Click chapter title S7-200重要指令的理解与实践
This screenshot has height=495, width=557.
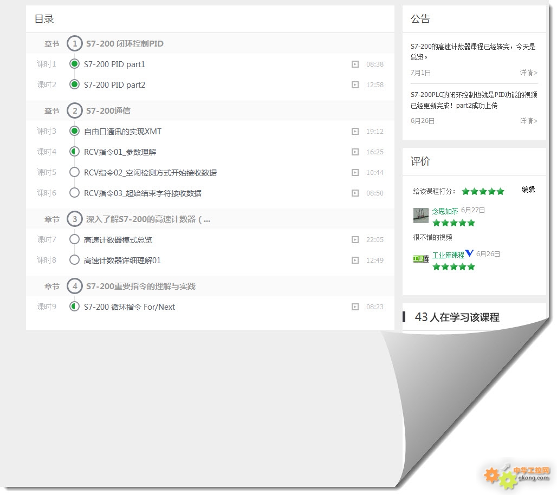(x=141, y=286)
